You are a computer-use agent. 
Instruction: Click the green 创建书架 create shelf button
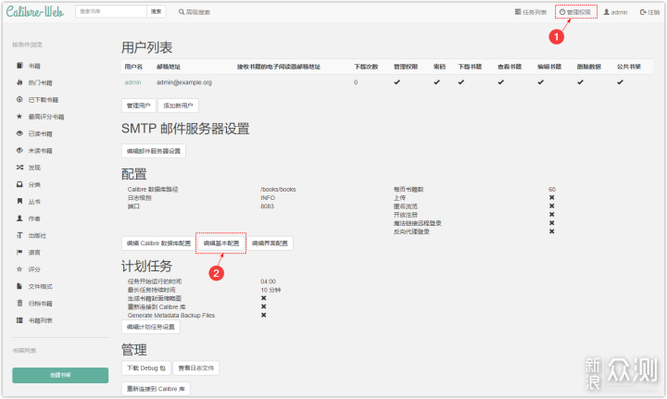pyautogui.click(x=60, y=375)
